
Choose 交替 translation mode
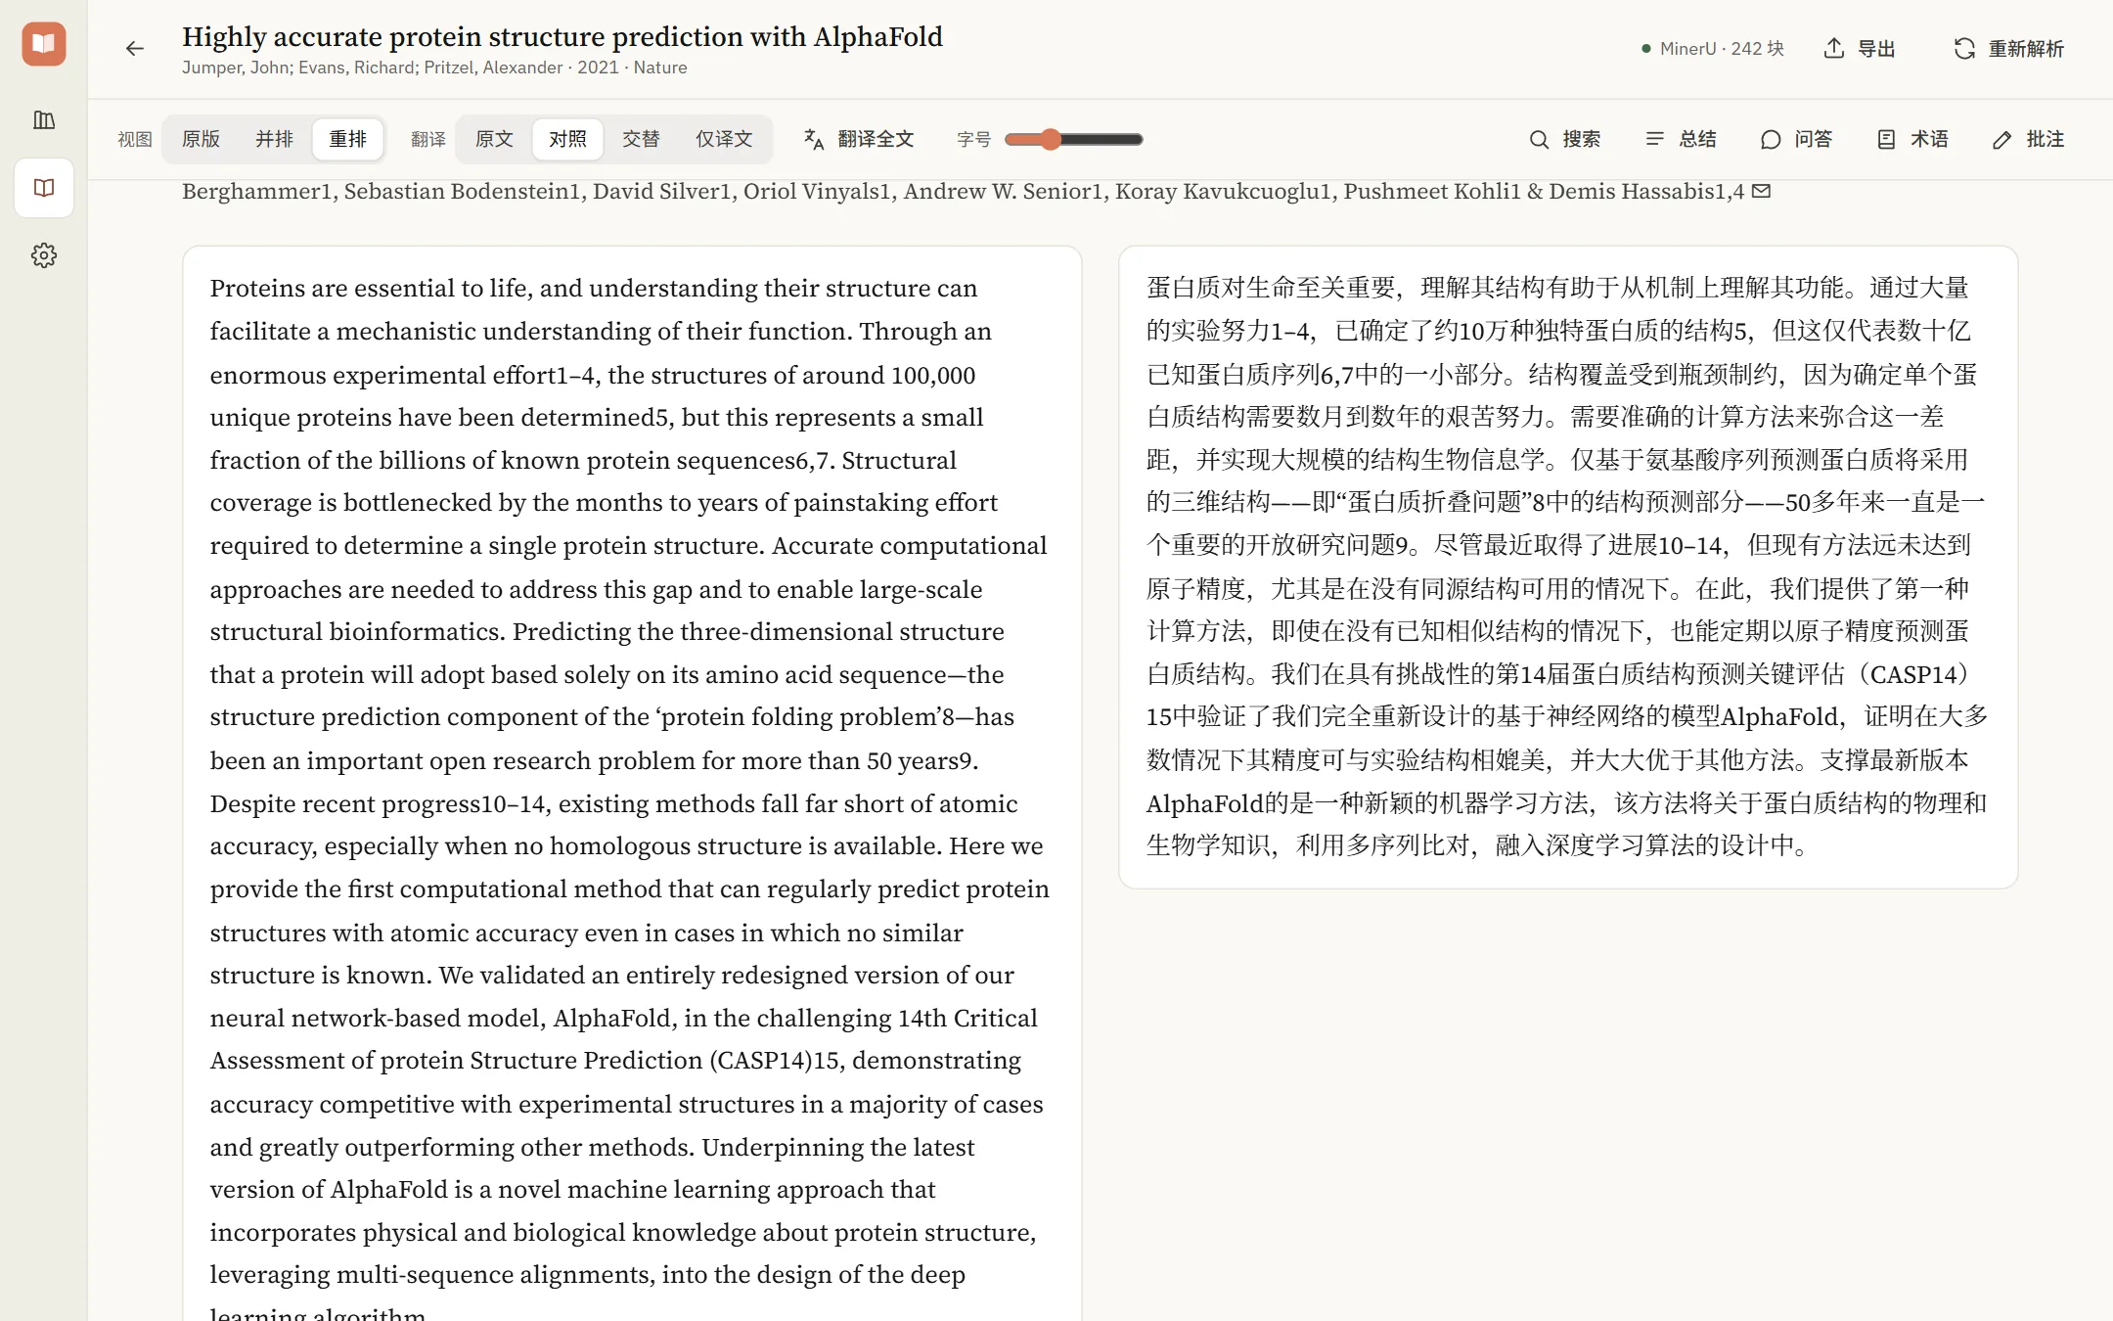(641, 139)
